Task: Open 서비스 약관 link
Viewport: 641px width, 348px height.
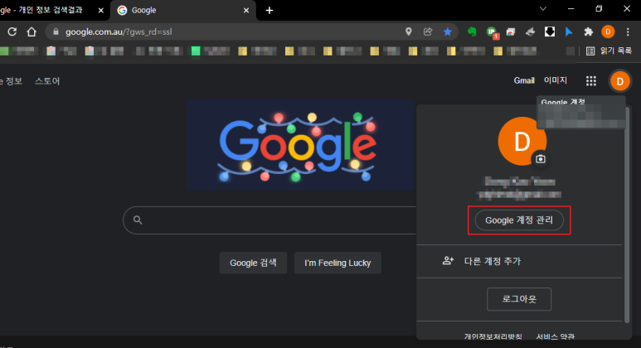Action: [555, 336]
